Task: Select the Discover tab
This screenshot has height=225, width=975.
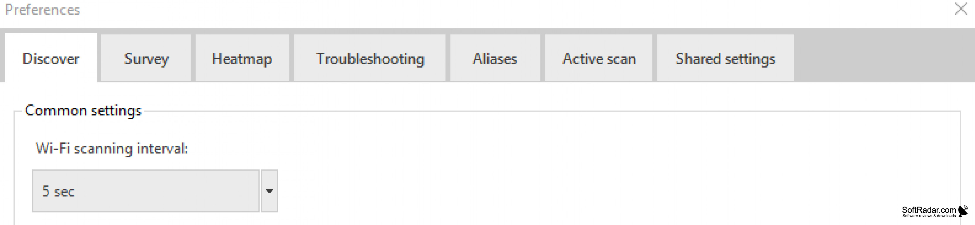Action: point(51,58)
